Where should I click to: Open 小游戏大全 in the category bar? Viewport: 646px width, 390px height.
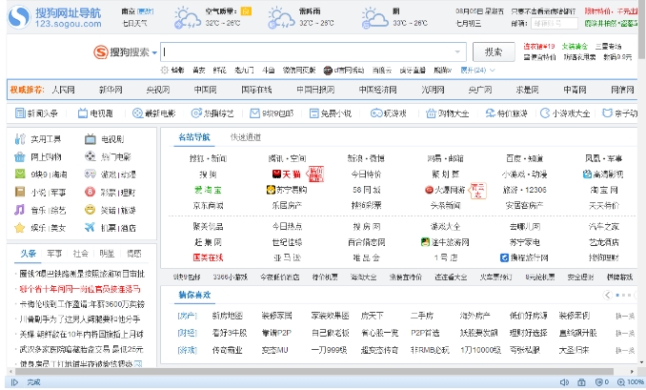pos(565,113)
